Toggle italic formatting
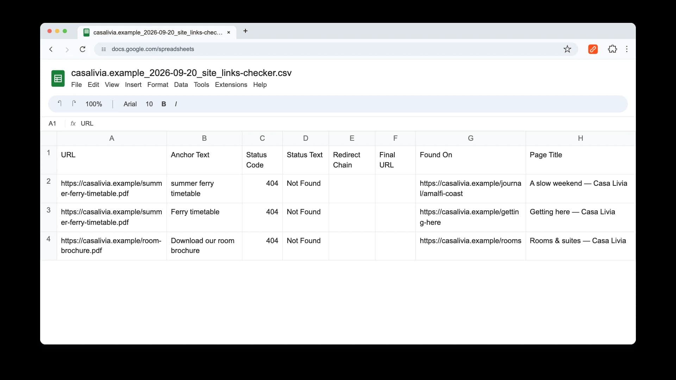The image size is (676, 380). point(176,104)
